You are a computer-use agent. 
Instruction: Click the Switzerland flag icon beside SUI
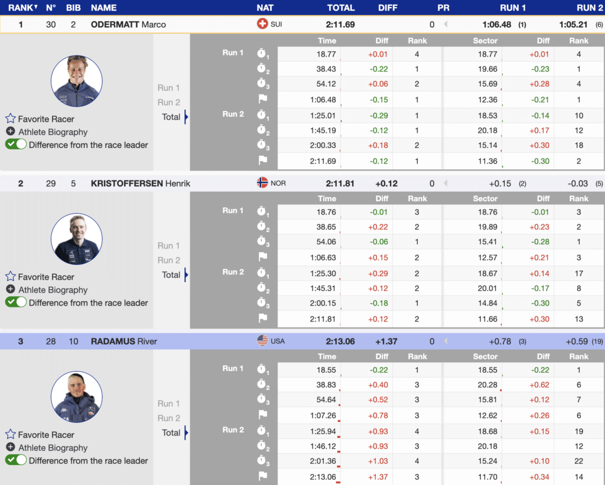[x=262, y=24]
